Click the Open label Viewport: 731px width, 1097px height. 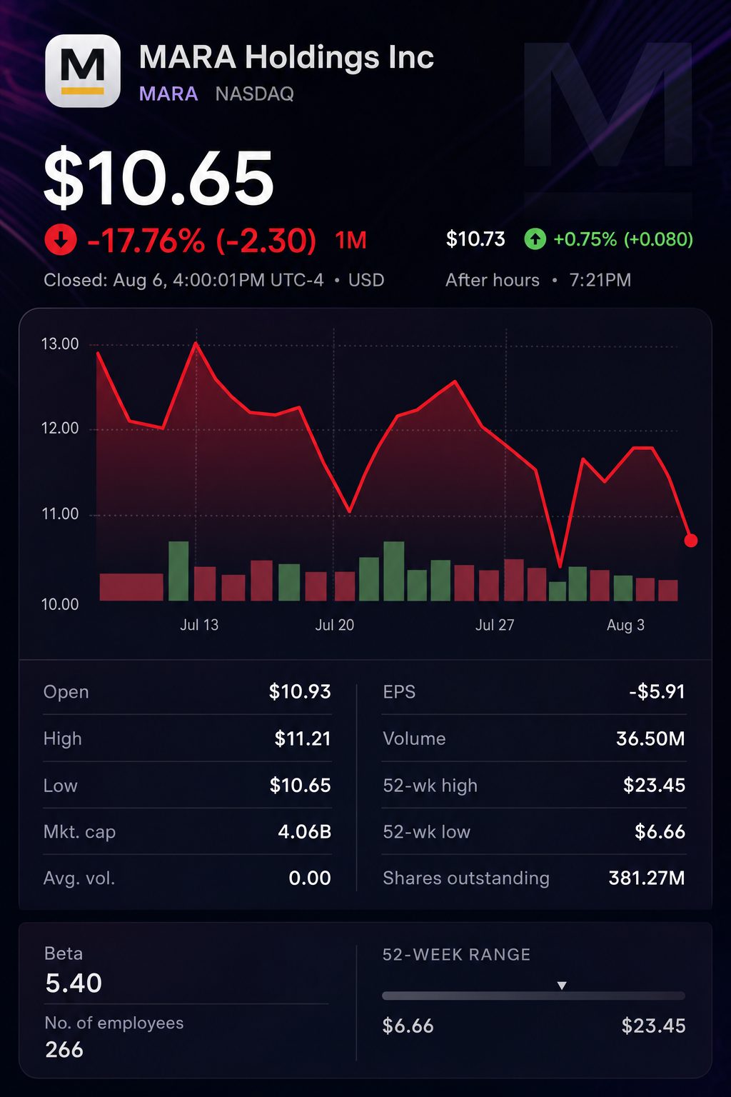pos(66,692)
